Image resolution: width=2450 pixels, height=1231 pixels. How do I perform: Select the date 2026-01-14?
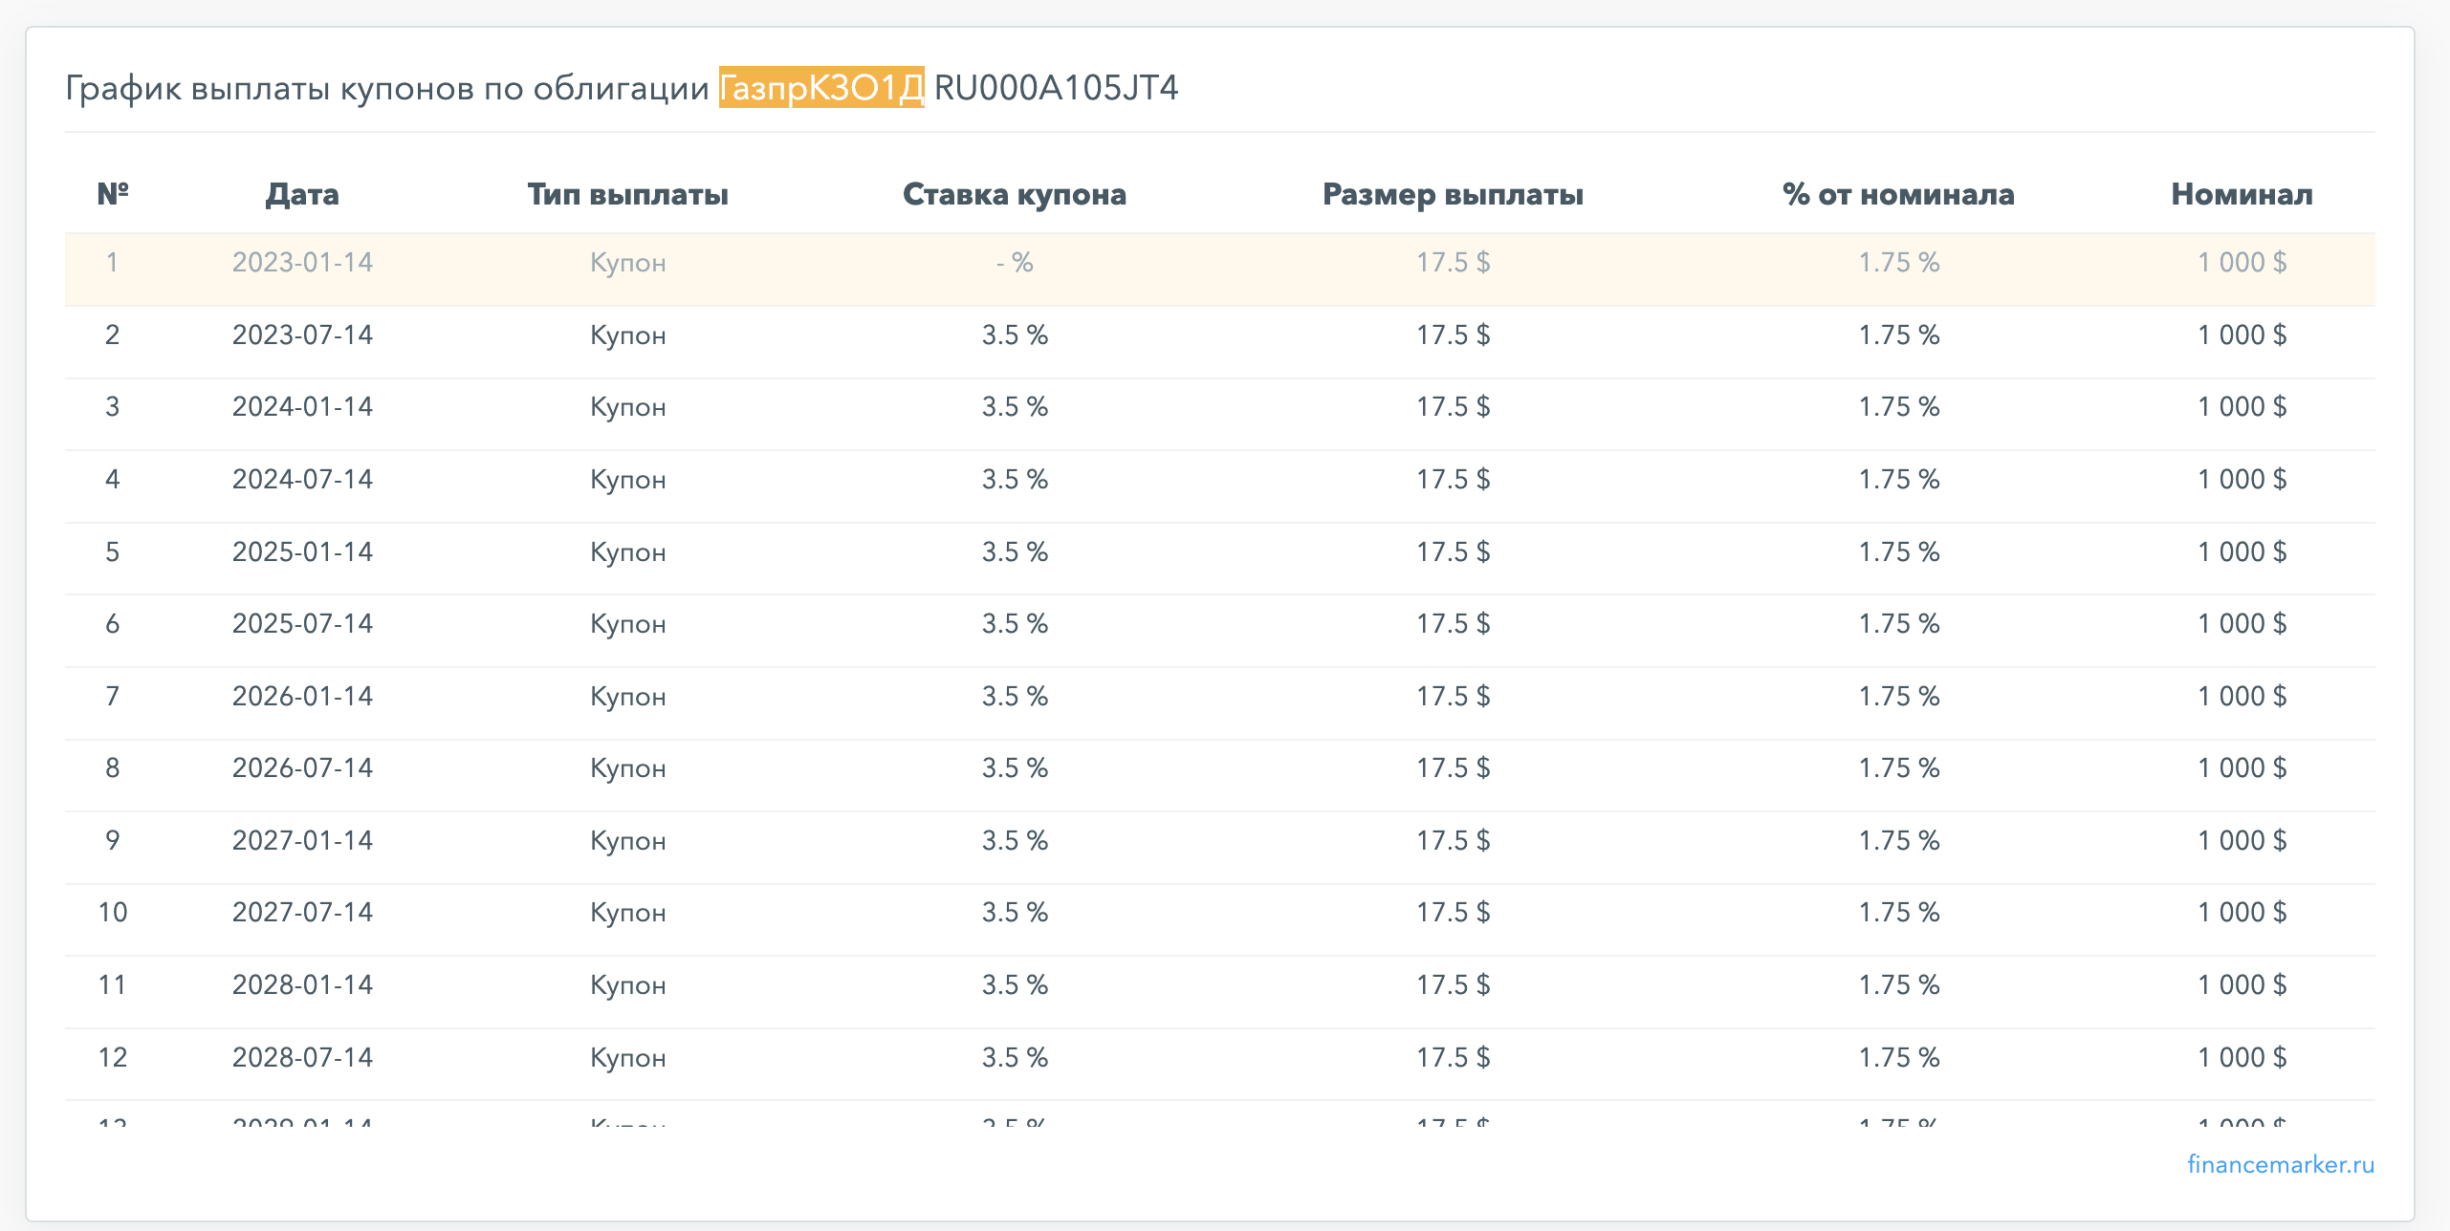pyautogui.click(x=302, y=696)
